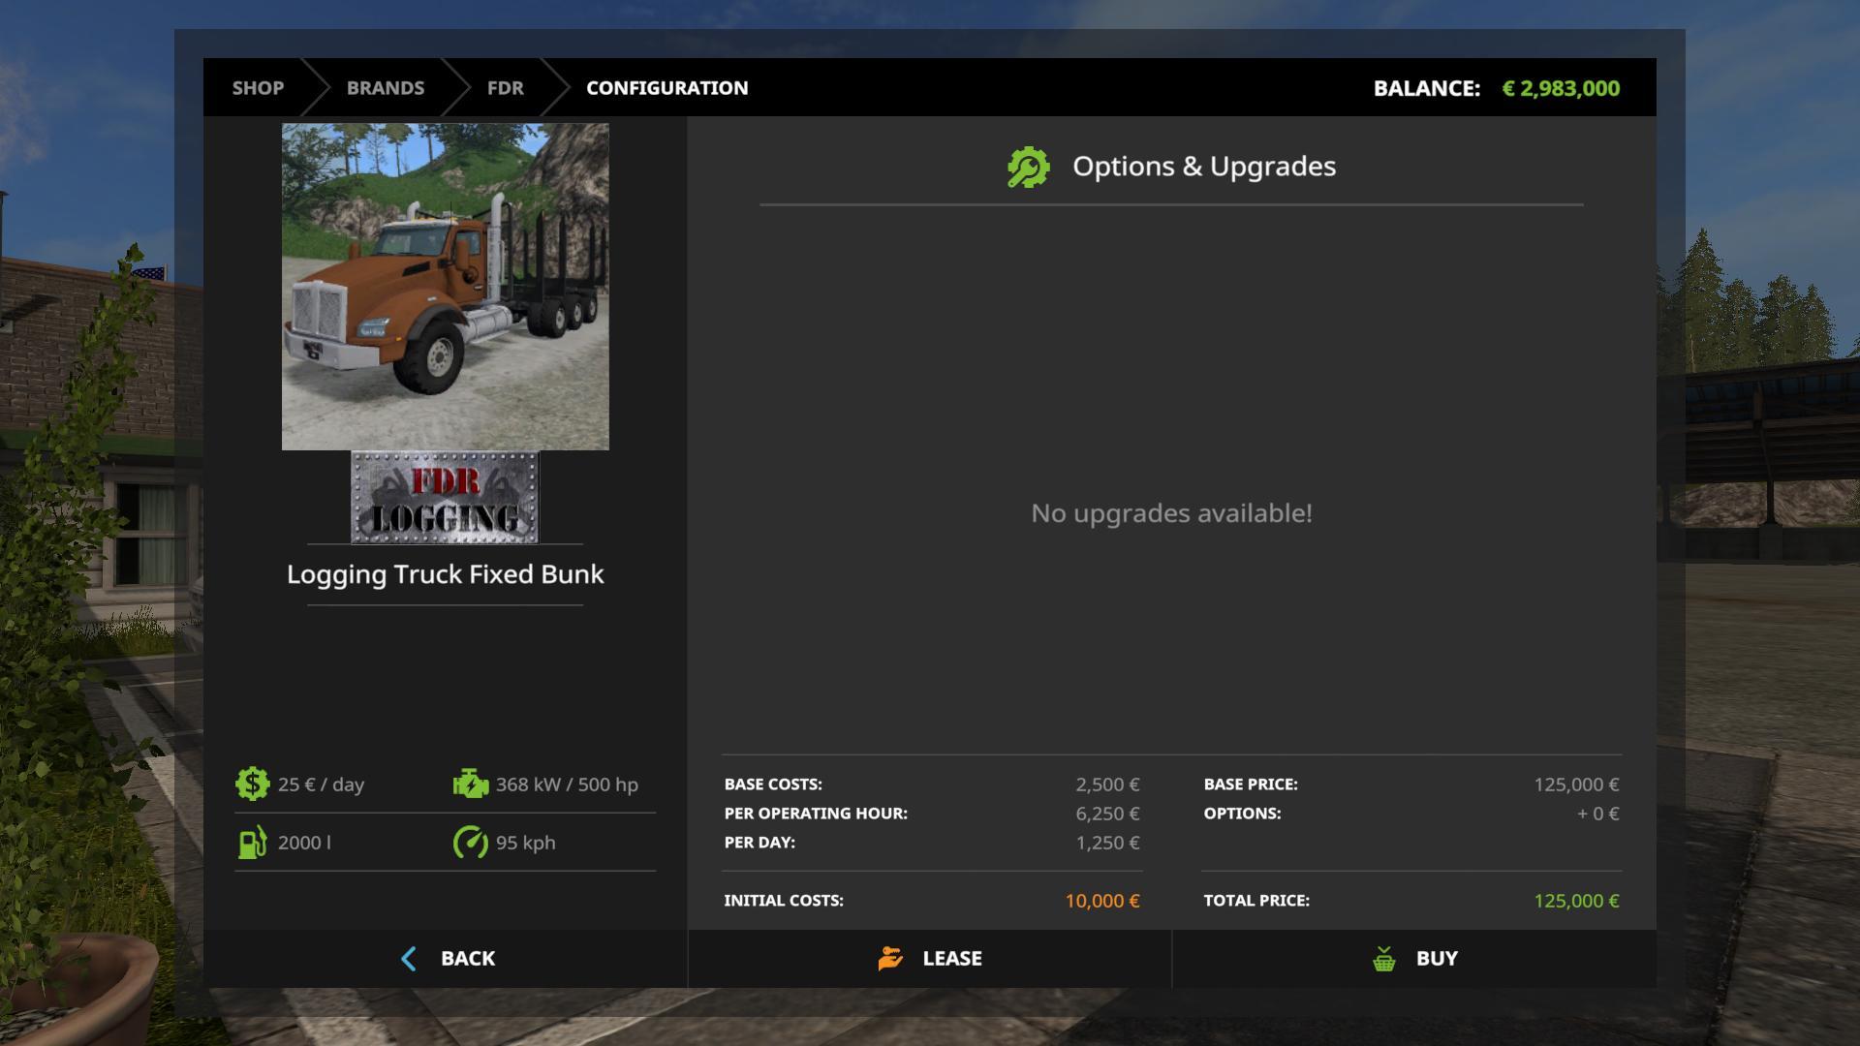Click the lease hand icon
This screenshot has height=1046, width=1860.
click(x=890, y=958)
